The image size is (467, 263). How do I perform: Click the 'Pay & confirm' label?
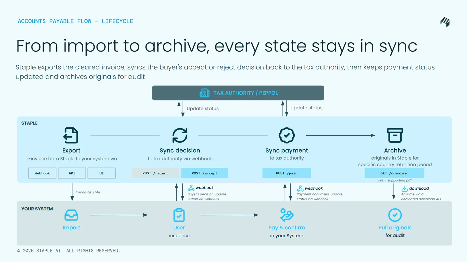click(287, 228)
